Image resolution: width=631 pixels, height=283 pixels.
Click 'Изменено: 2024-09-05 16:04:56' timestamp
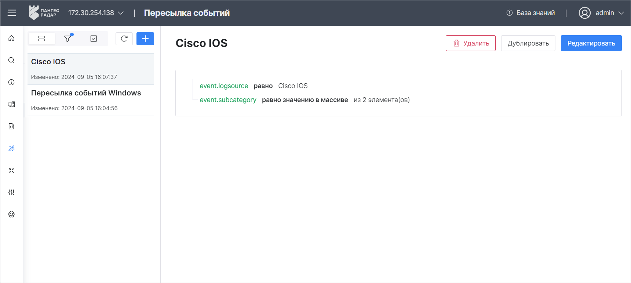(74, 108)
